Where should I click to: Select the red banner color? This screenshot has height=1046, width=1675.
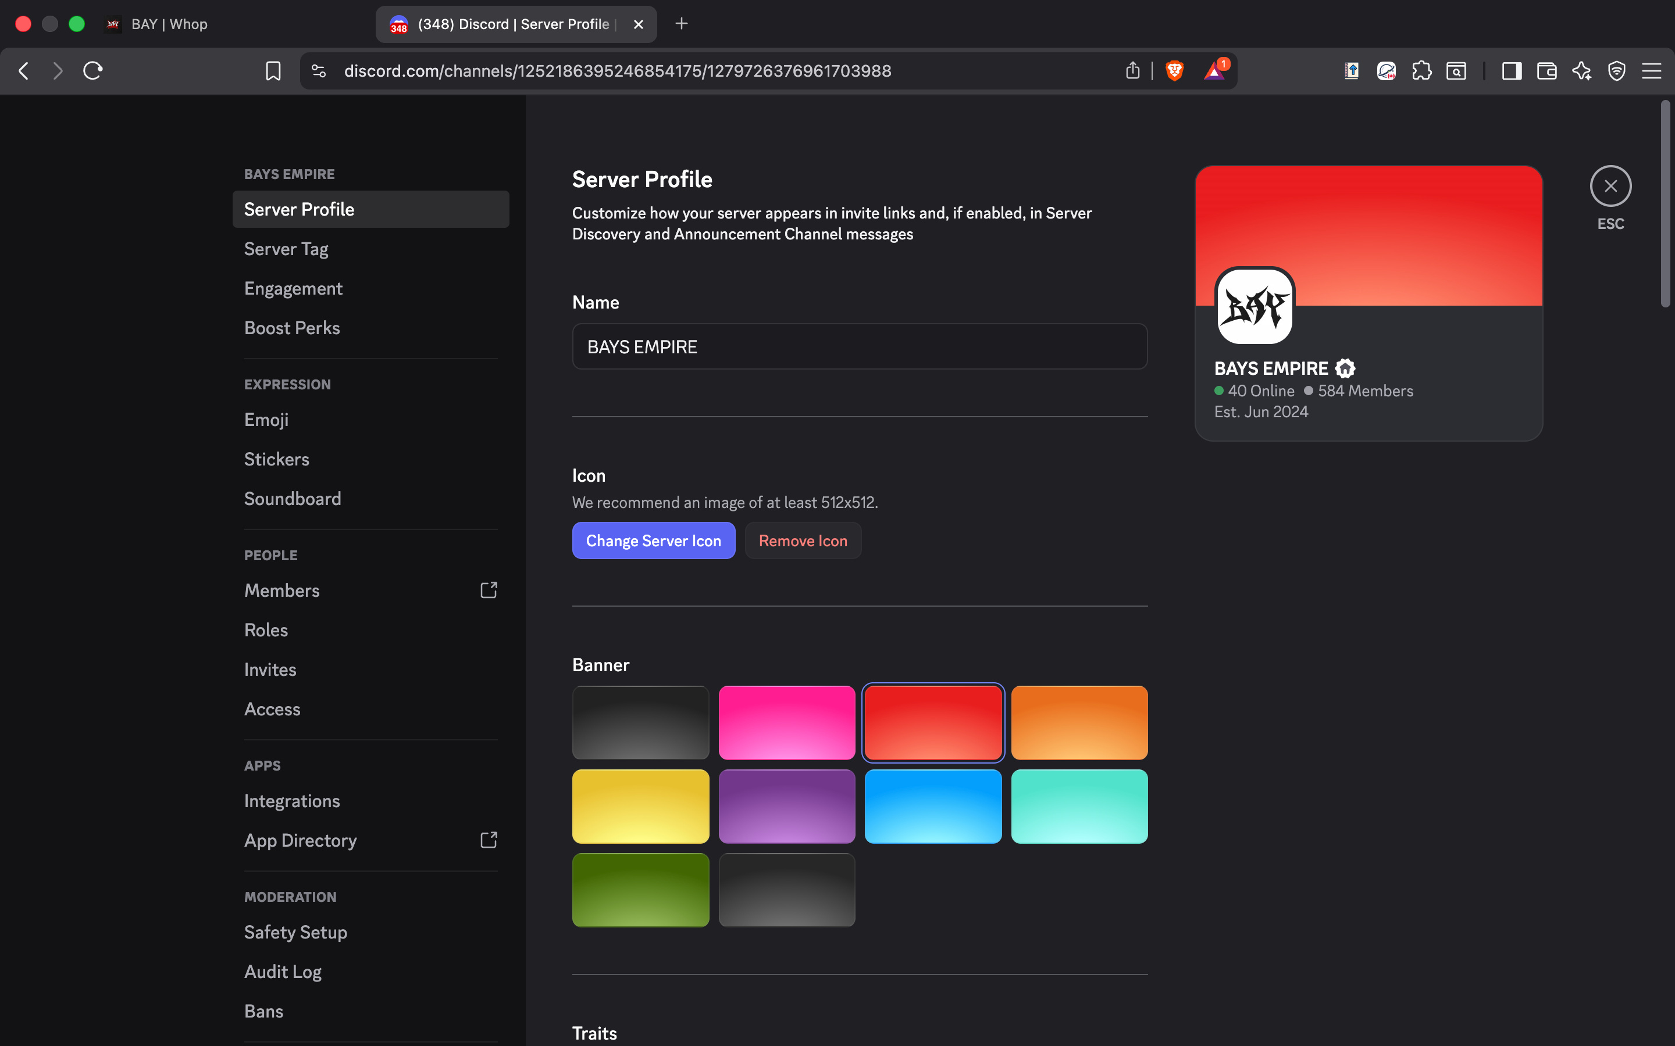pyautogui.click(x=933, y=722)
